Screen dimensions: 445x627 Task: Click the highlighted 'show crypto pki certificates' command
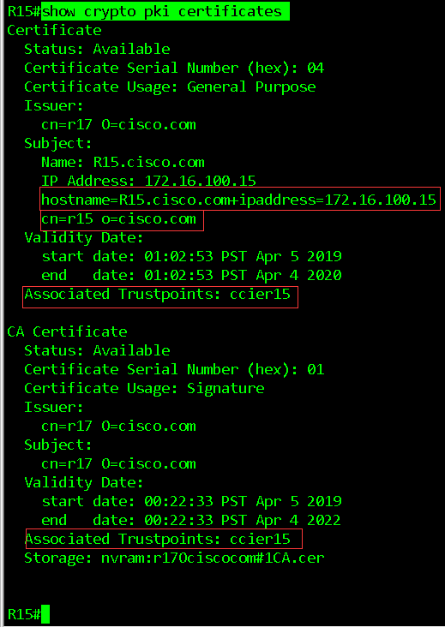[165, 11]
